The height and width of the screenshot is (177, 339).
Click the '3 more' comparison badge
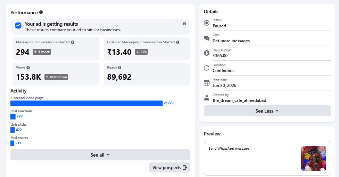click(x=42, y=52)
